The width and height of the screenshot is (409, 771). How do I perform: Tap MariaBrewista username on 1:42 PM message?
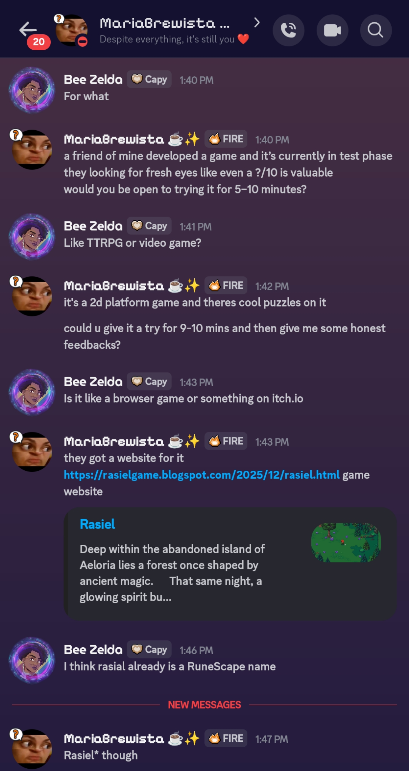tap(114, 286)
